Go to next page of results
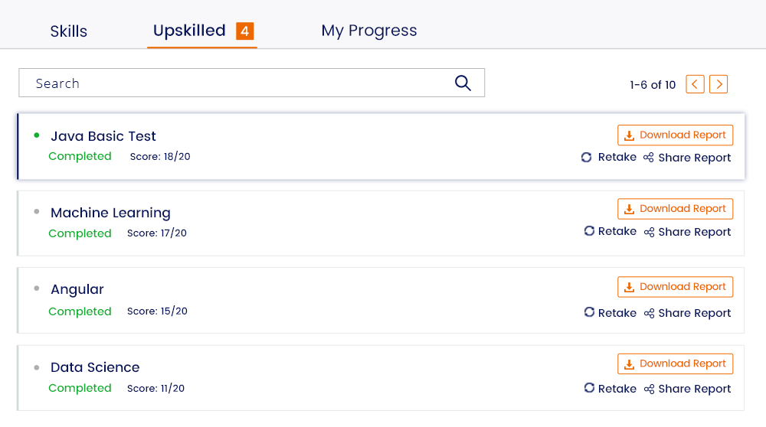Screen dimensions: 766x427 [x=719, y=84]
